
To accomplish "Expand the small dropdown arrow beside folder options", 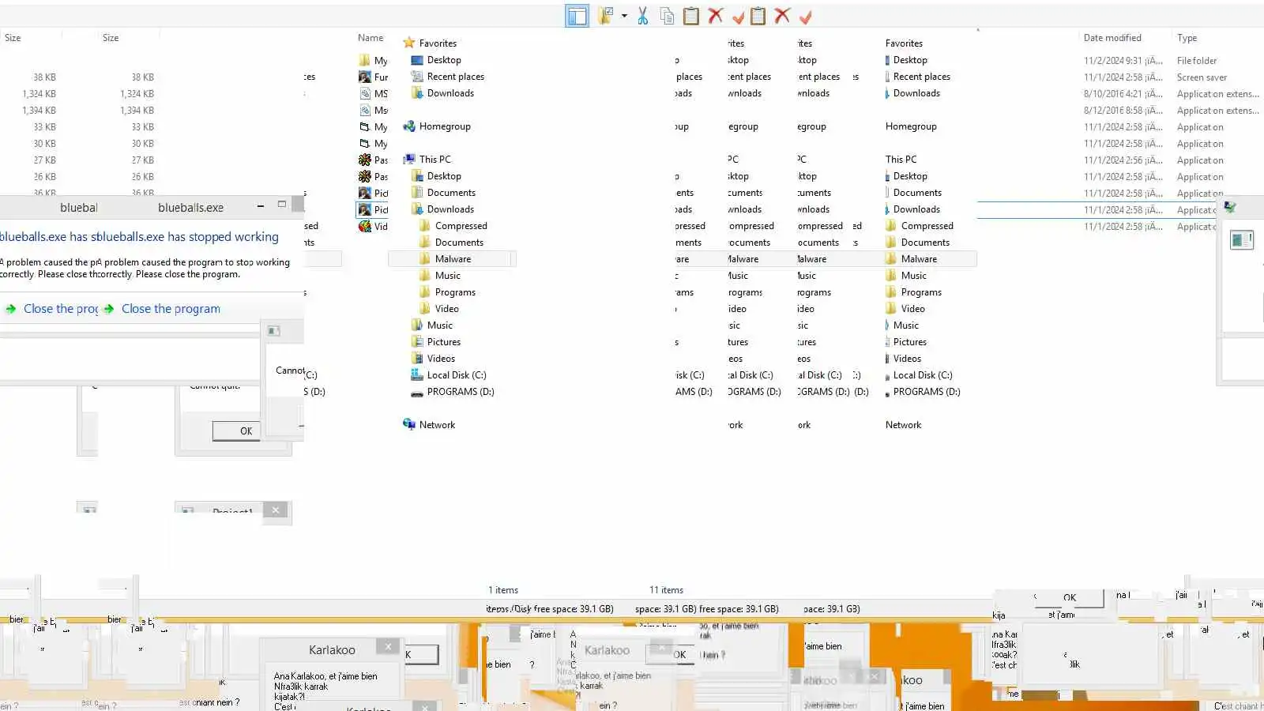I will [624, 16].
